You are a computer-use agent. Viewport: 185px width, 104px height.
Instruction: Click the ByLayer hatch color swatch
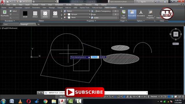[x=69, y=14]
